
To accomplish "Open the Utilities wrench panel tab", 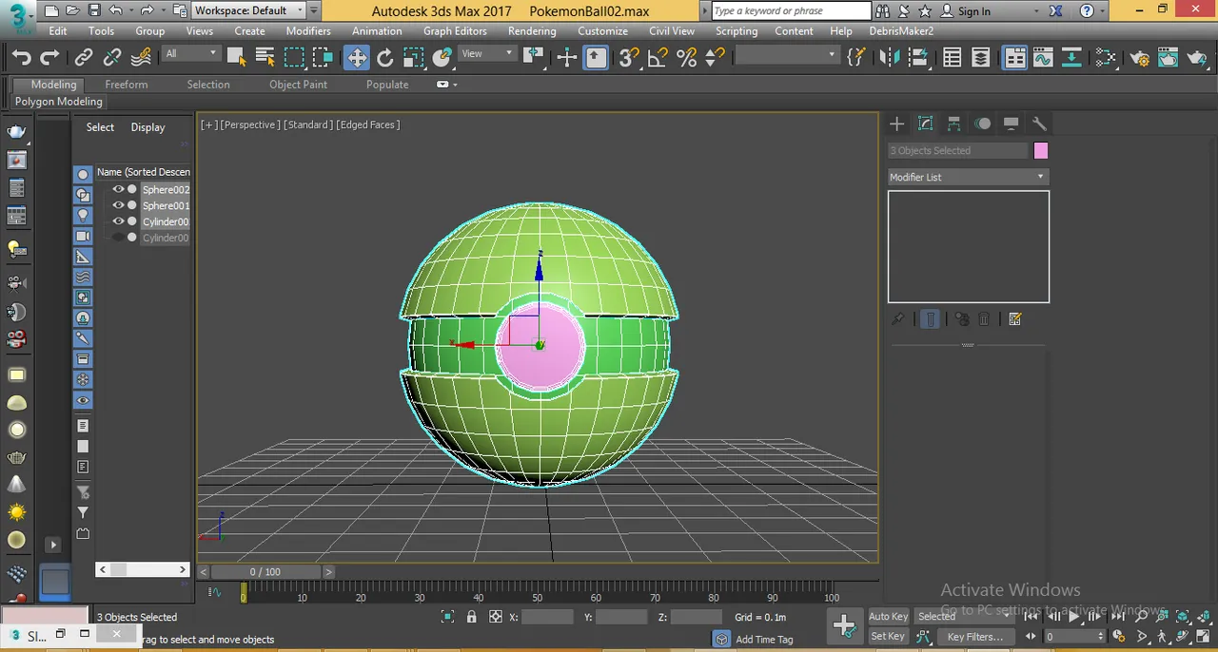I will (1039, 124).
